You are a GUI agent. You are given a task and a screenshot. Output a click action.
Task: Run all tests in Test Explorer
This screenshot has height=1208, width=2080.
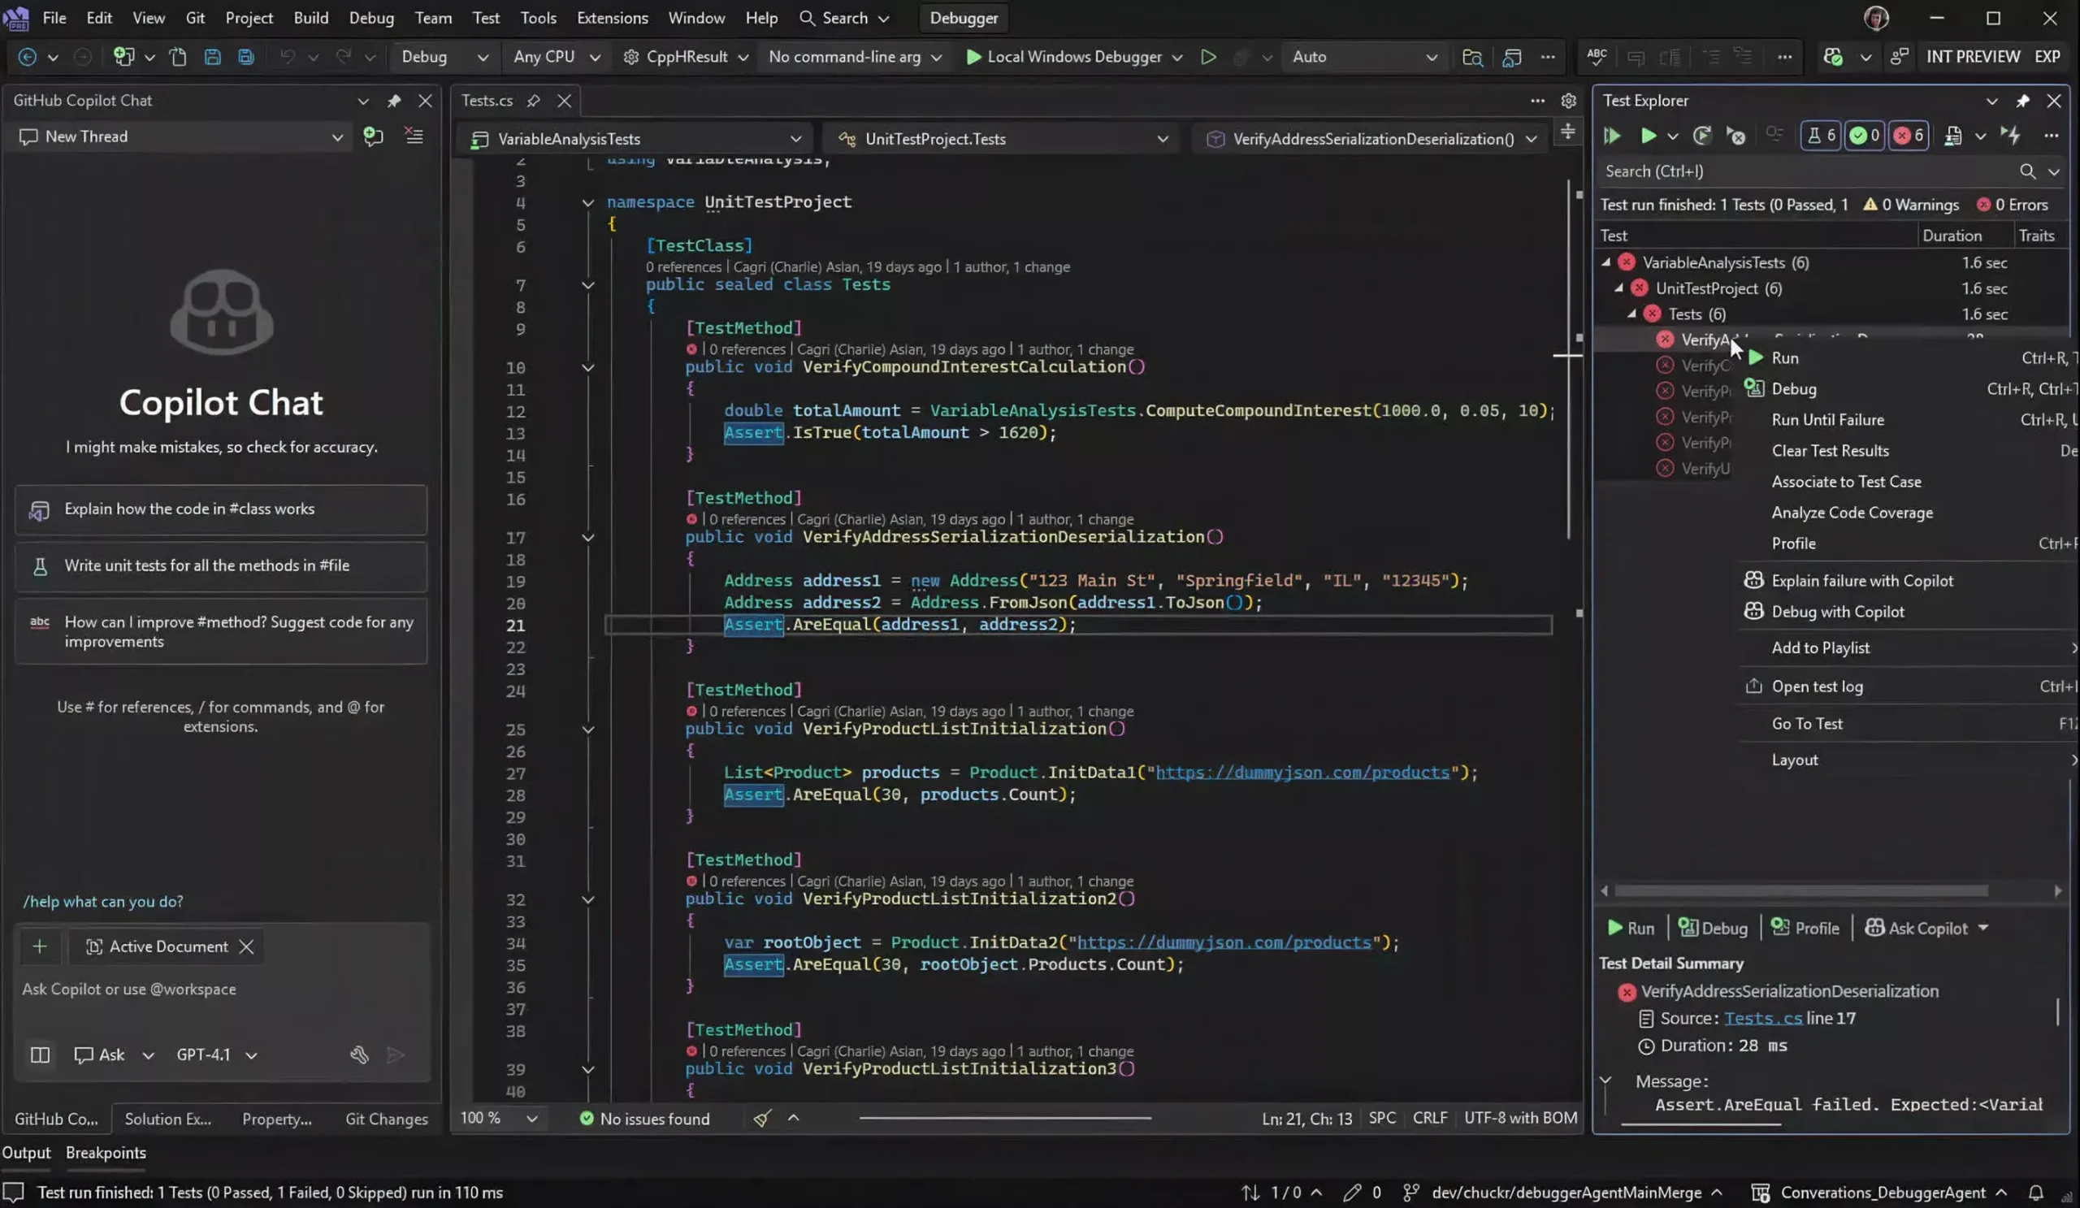click(1612, 136)
